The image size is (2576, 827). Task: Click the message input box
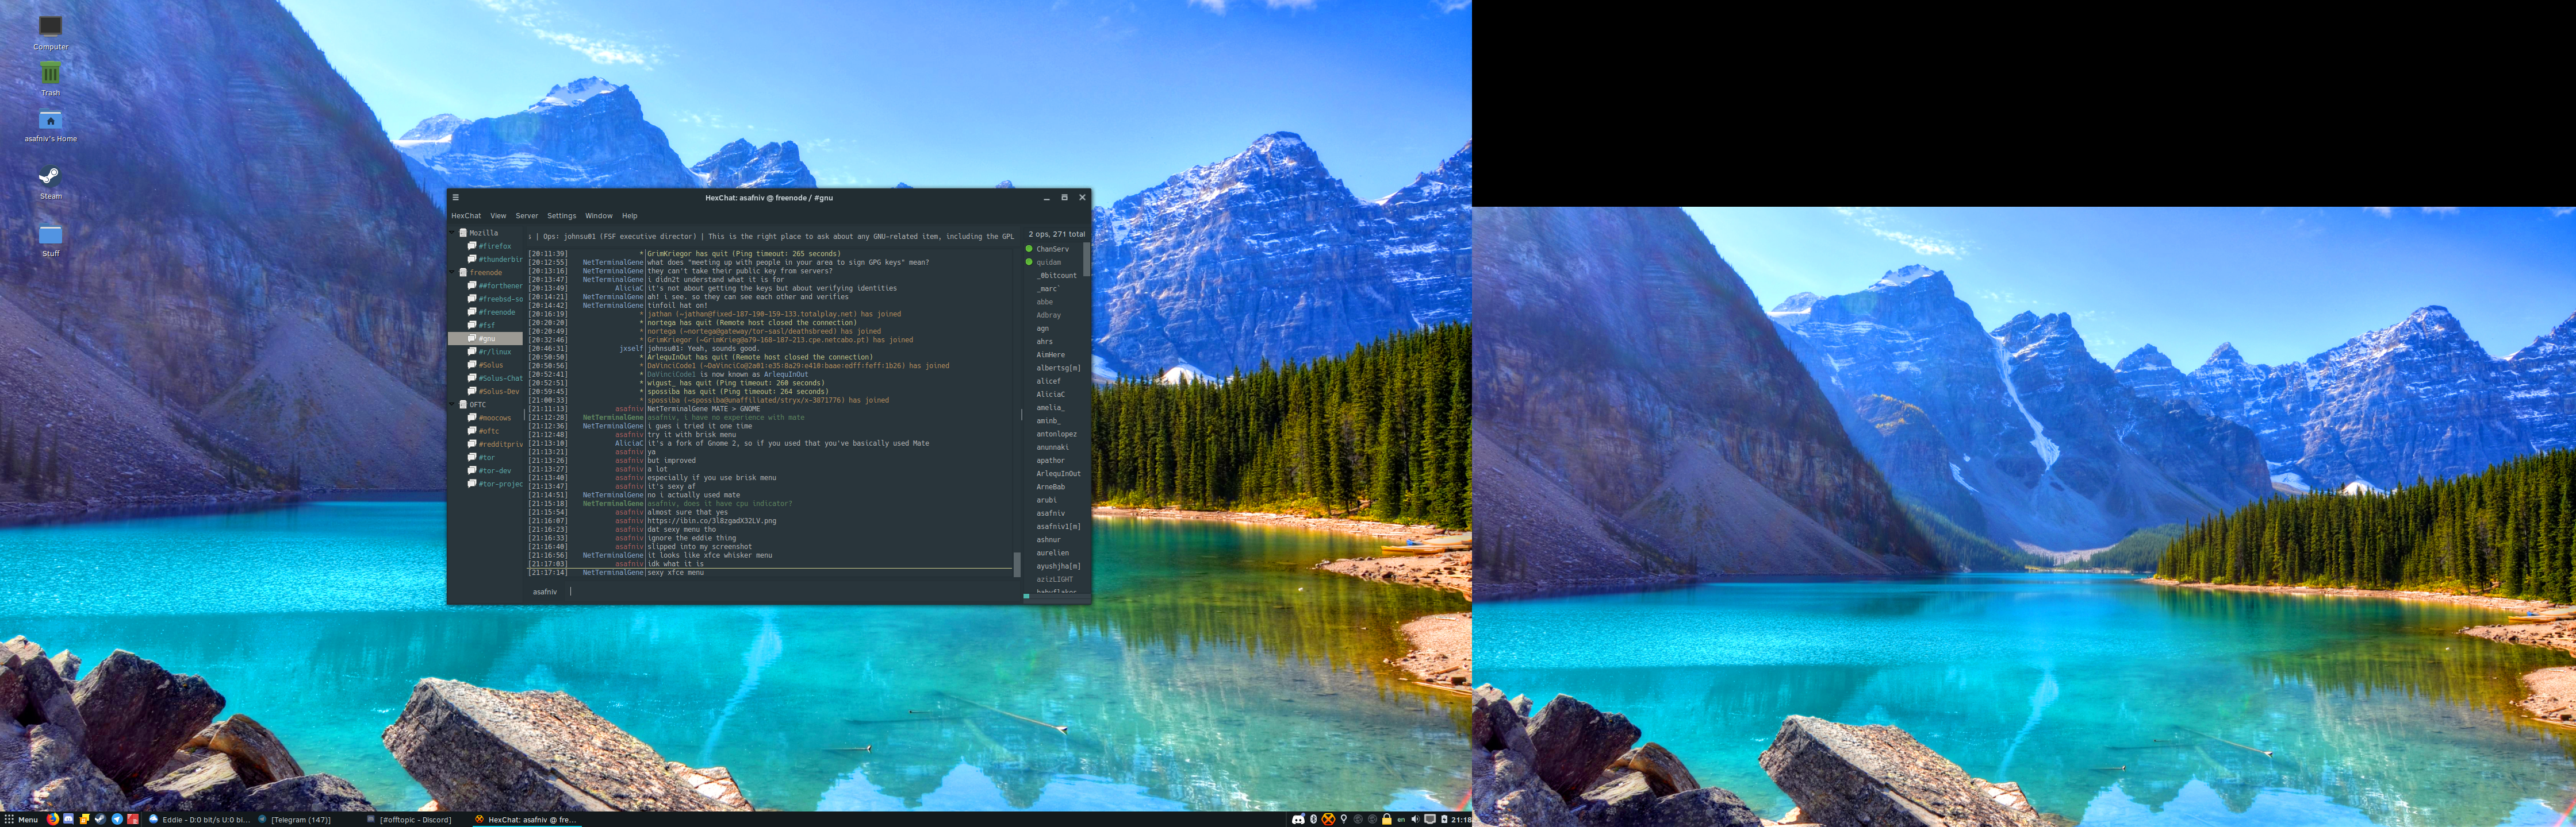[792, 592]
